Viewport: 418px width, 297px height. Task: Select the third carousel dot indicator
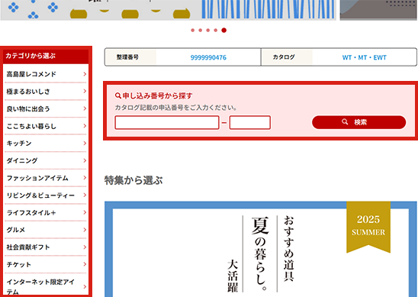208,30
